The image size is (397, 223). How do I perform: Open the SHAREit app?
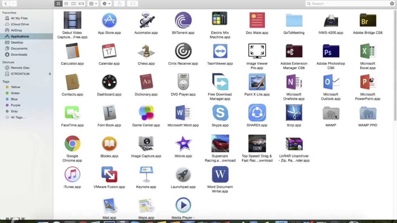point(257,113)
